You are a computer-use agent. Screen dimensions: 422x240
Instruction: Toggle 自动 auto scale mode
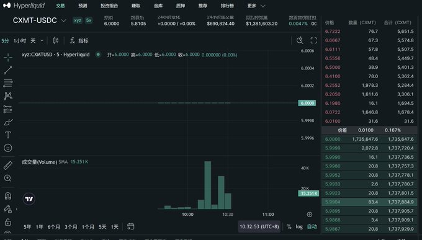coord(312,226)
